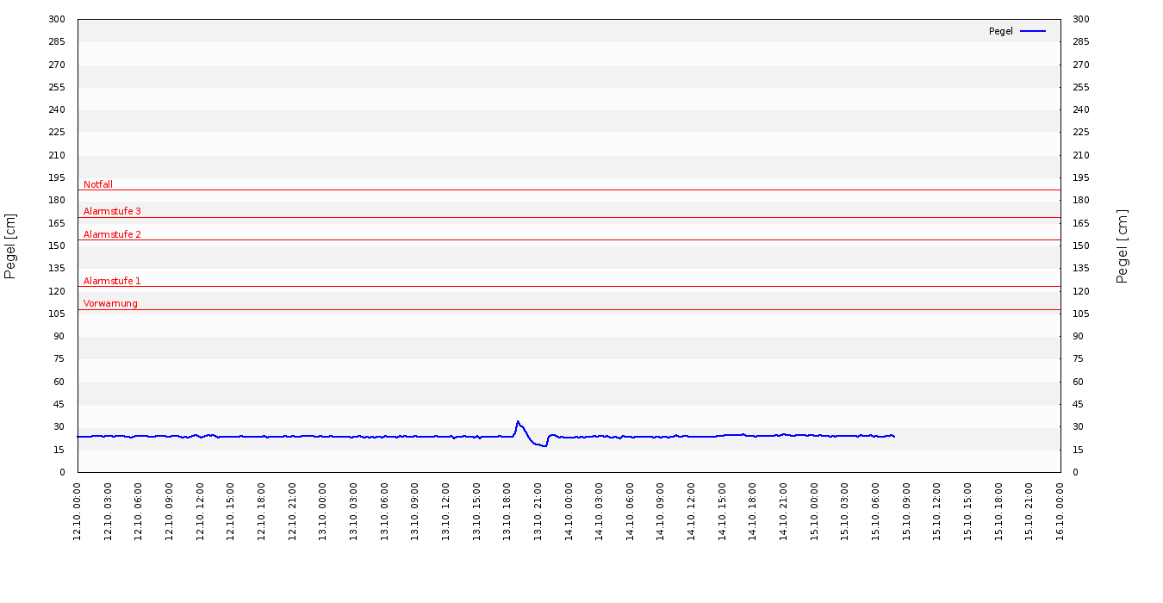Screen dimensions: 1163x603
Task: Click the Alarmstufe 2 threshold label
Action: (x=112, y=234)
